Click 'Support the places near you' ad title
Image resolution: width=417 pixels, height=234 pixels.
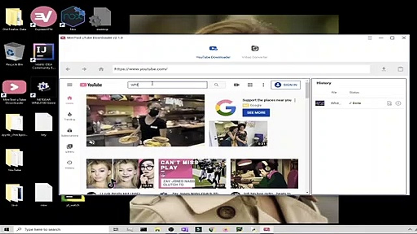point(267,100)
